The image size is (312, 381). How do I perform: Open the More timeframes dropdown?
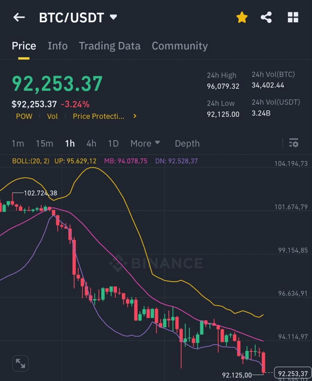pyautogui.click(x=145, y=143)
